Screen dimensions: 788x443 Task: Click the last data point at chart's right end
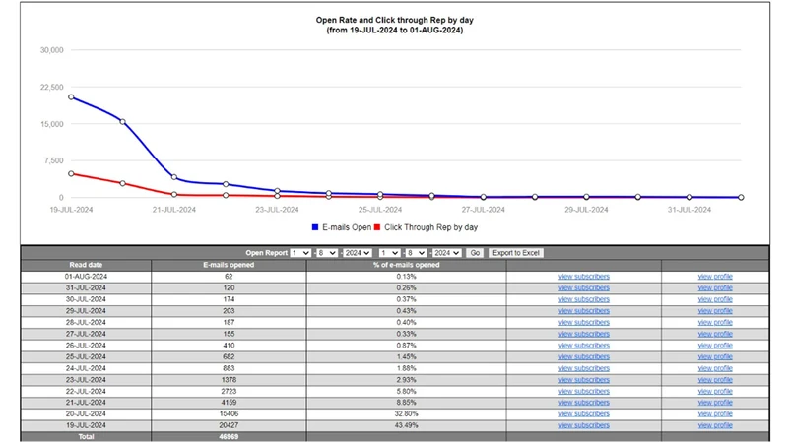741,198
